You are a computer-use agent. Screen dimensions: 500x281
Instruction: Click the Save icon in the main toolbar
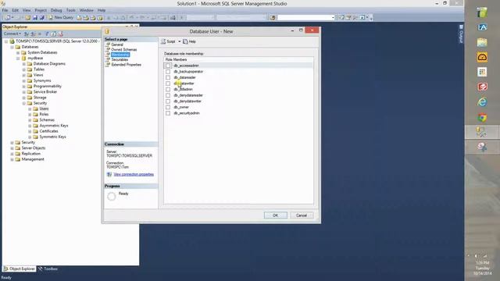click(35, 17)
